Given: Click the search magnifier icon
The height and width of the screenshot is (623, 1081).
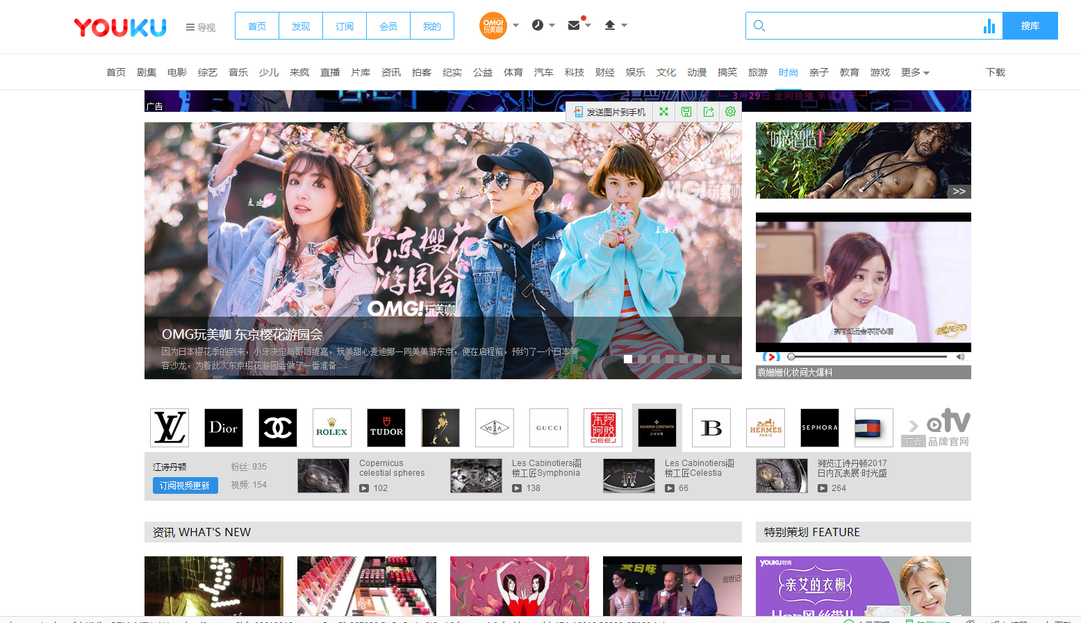Looking at the screenshot, I should coord(759,26).
